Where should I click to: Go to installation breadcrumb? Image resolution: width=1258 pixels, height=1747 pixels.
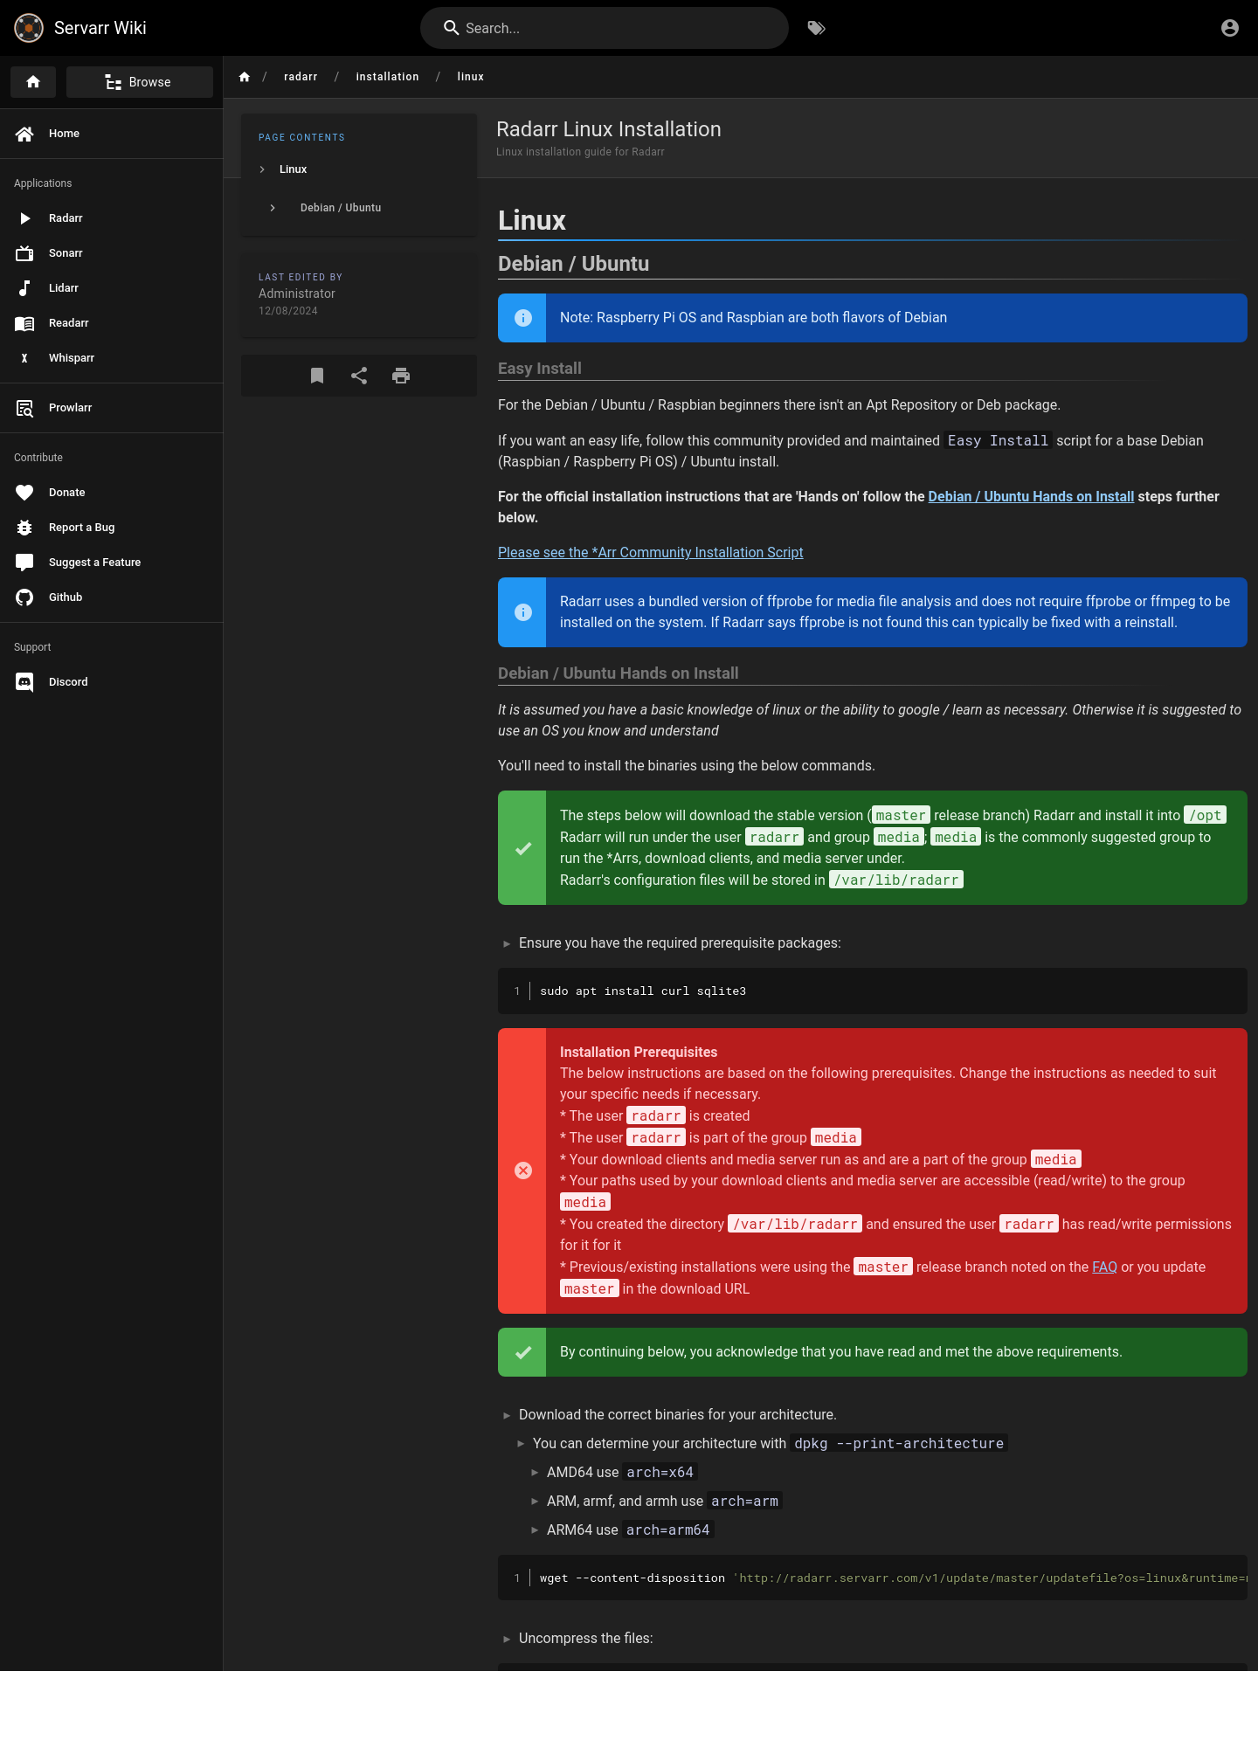click(x=387, y=77)
